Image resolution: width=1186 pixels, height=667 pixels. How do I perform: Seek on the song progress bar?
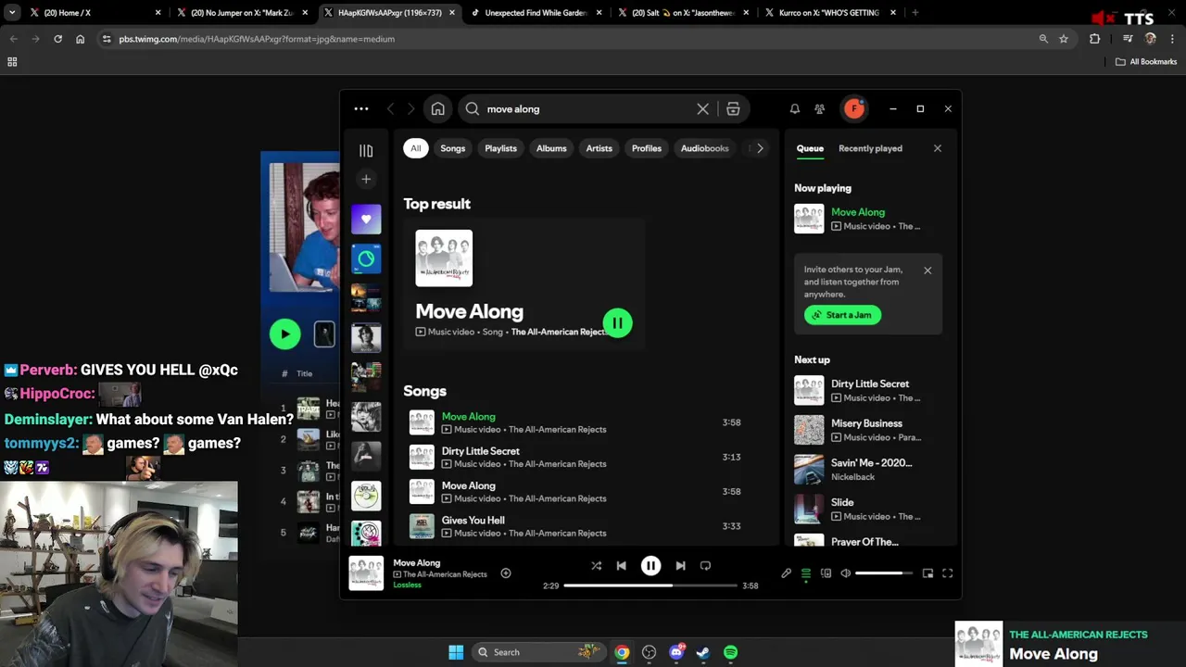click(650, 585)
